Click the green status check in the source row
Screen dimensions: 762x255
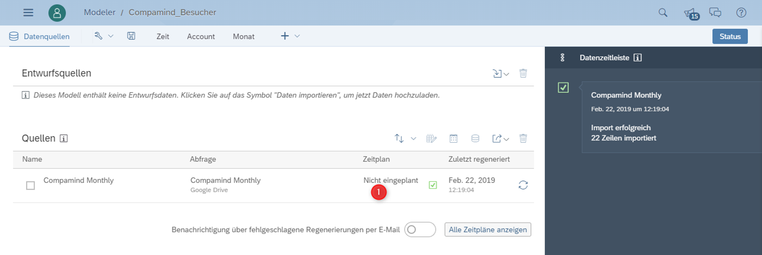[x=433, y=185]
